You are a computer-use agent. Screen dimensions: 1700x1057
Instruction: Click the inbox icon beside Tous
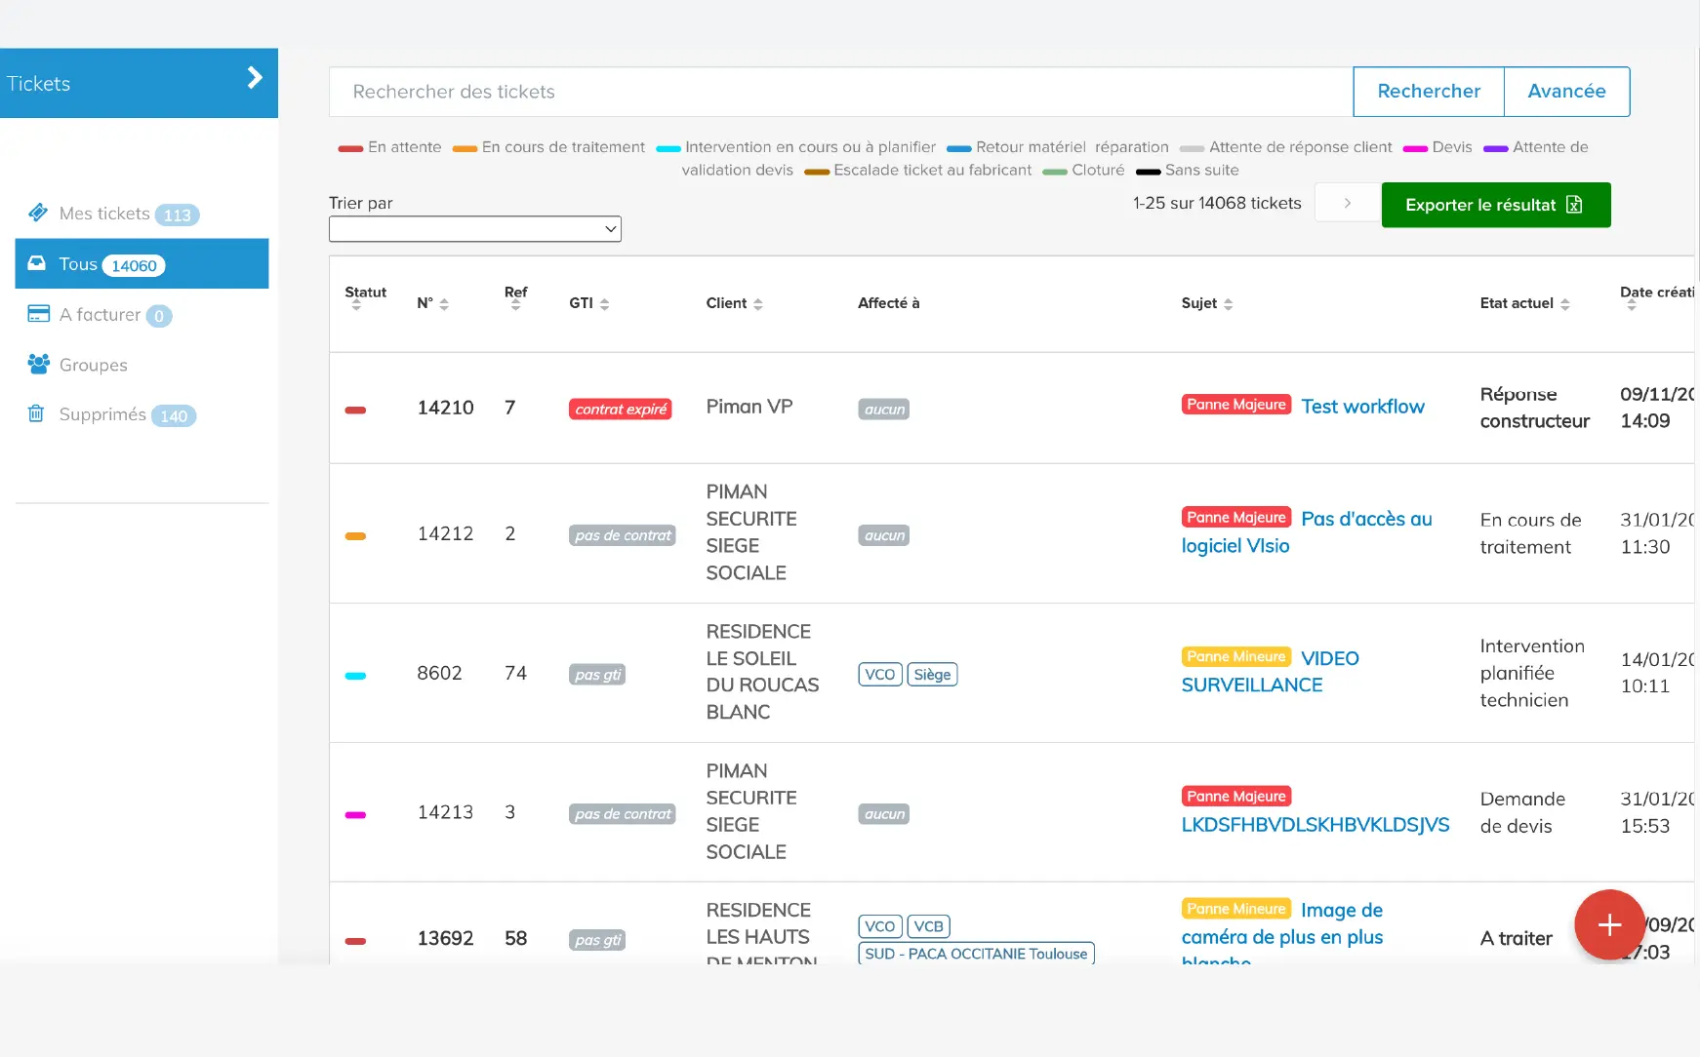point(37,263)
